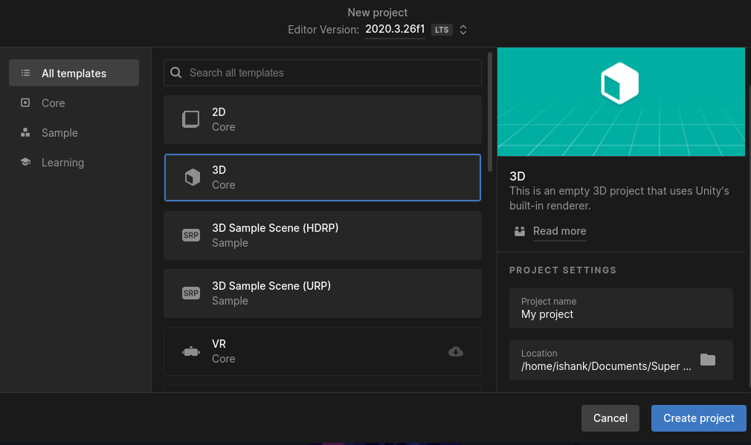Click the VR headset icon
The width and height of the screenshot is (751, 445).
[x=191, y=351]
